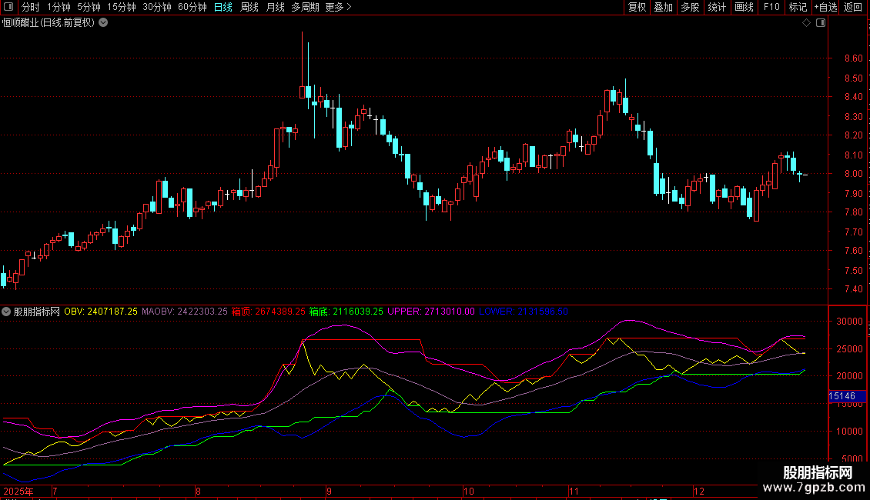Viewport: 870px width, 500px height.
Task: Select the 周线 weekly chart period
Action: pos(249,7)
